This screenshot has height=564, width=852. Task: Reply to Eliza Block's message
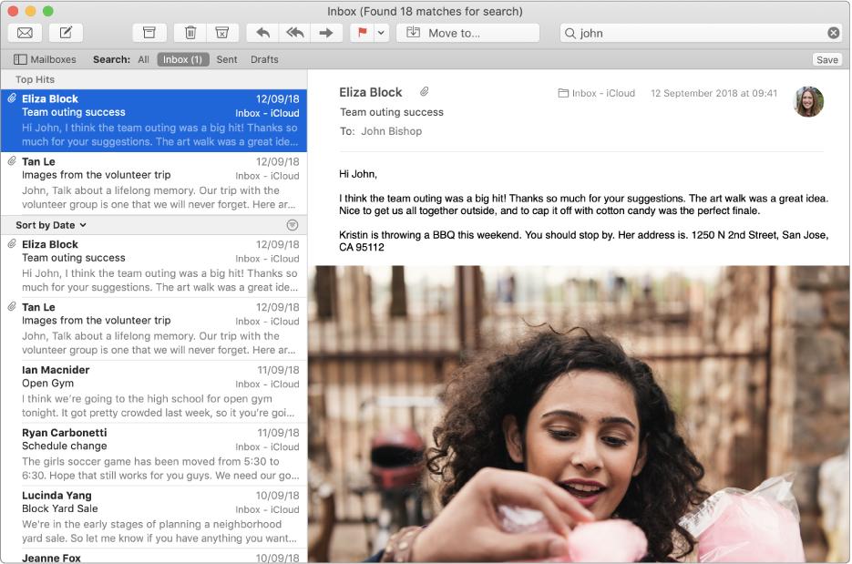pyautogui.click(x=262, y=32)
